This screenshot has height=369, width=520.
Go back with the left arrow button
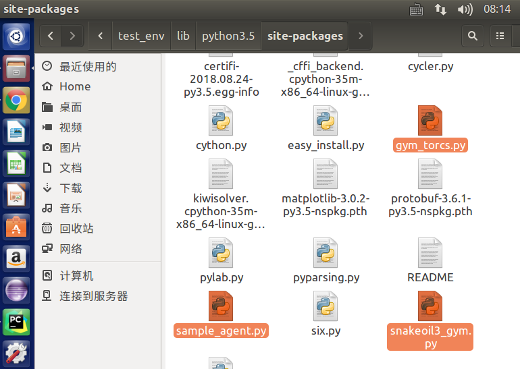tap(51, 36)
